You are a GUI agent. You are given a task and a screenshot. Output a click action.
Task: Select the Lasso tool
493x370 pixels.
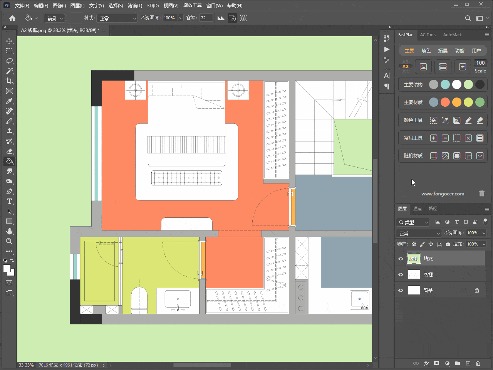pyautogui.click(x=9, y=61)
